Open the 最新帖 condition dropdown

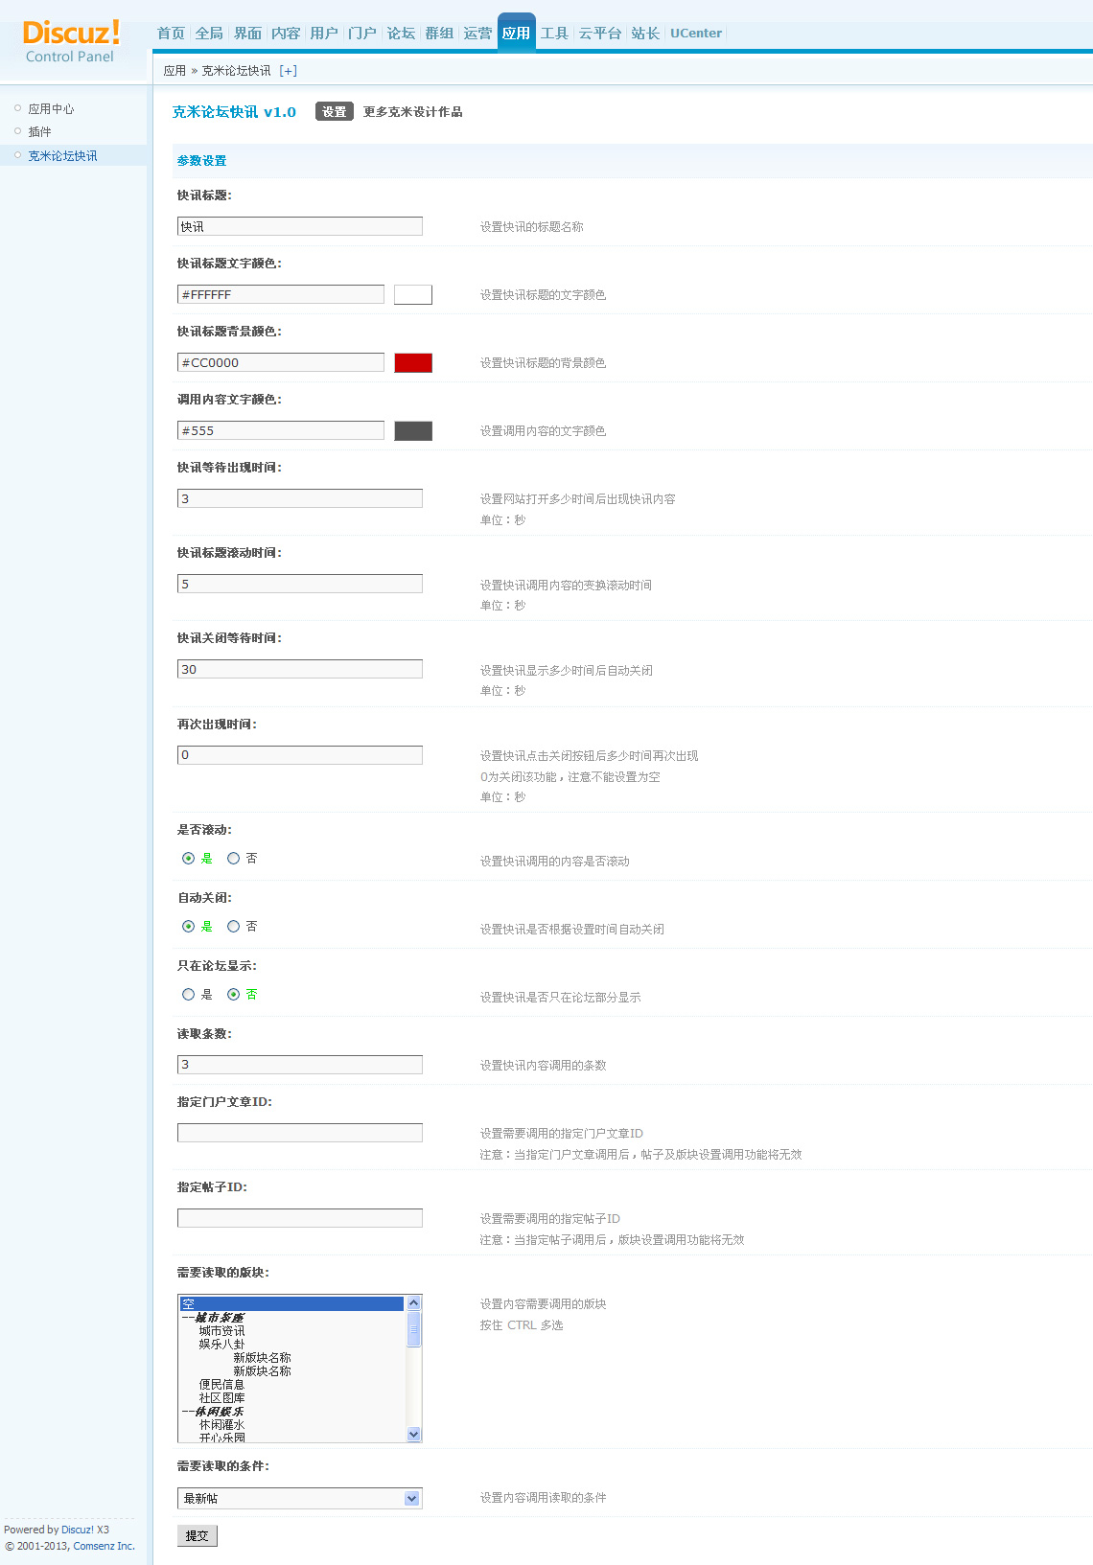pos(300,1499)
